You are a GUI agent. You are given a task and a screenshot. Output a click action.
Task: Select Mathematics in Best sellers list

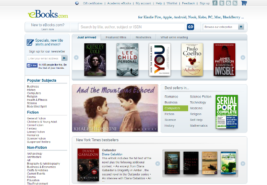point(199,125)
